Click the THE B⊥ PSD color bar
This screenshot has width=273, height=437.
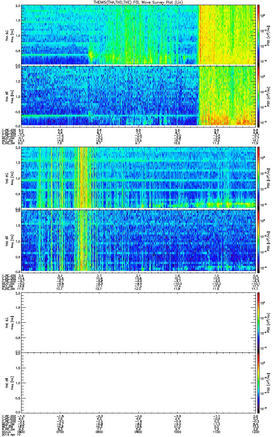(x=258, y=322)
